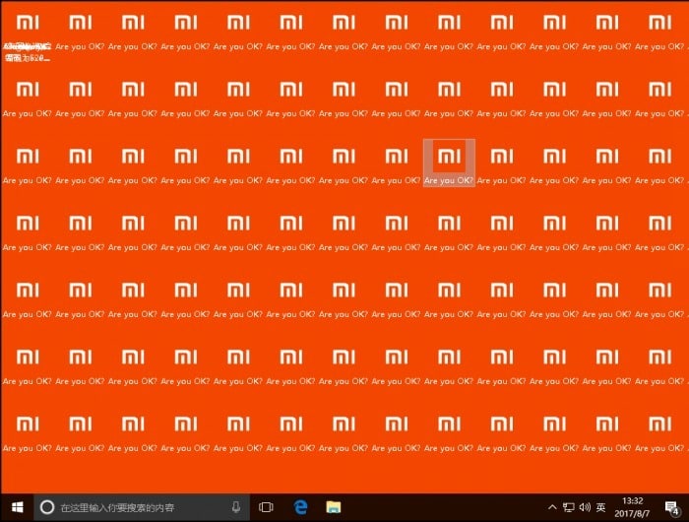Expand the hidden system tray icons chevron
Image resolution: width=689 pixels, height=522 pixels.
click(x=552, y=507)
